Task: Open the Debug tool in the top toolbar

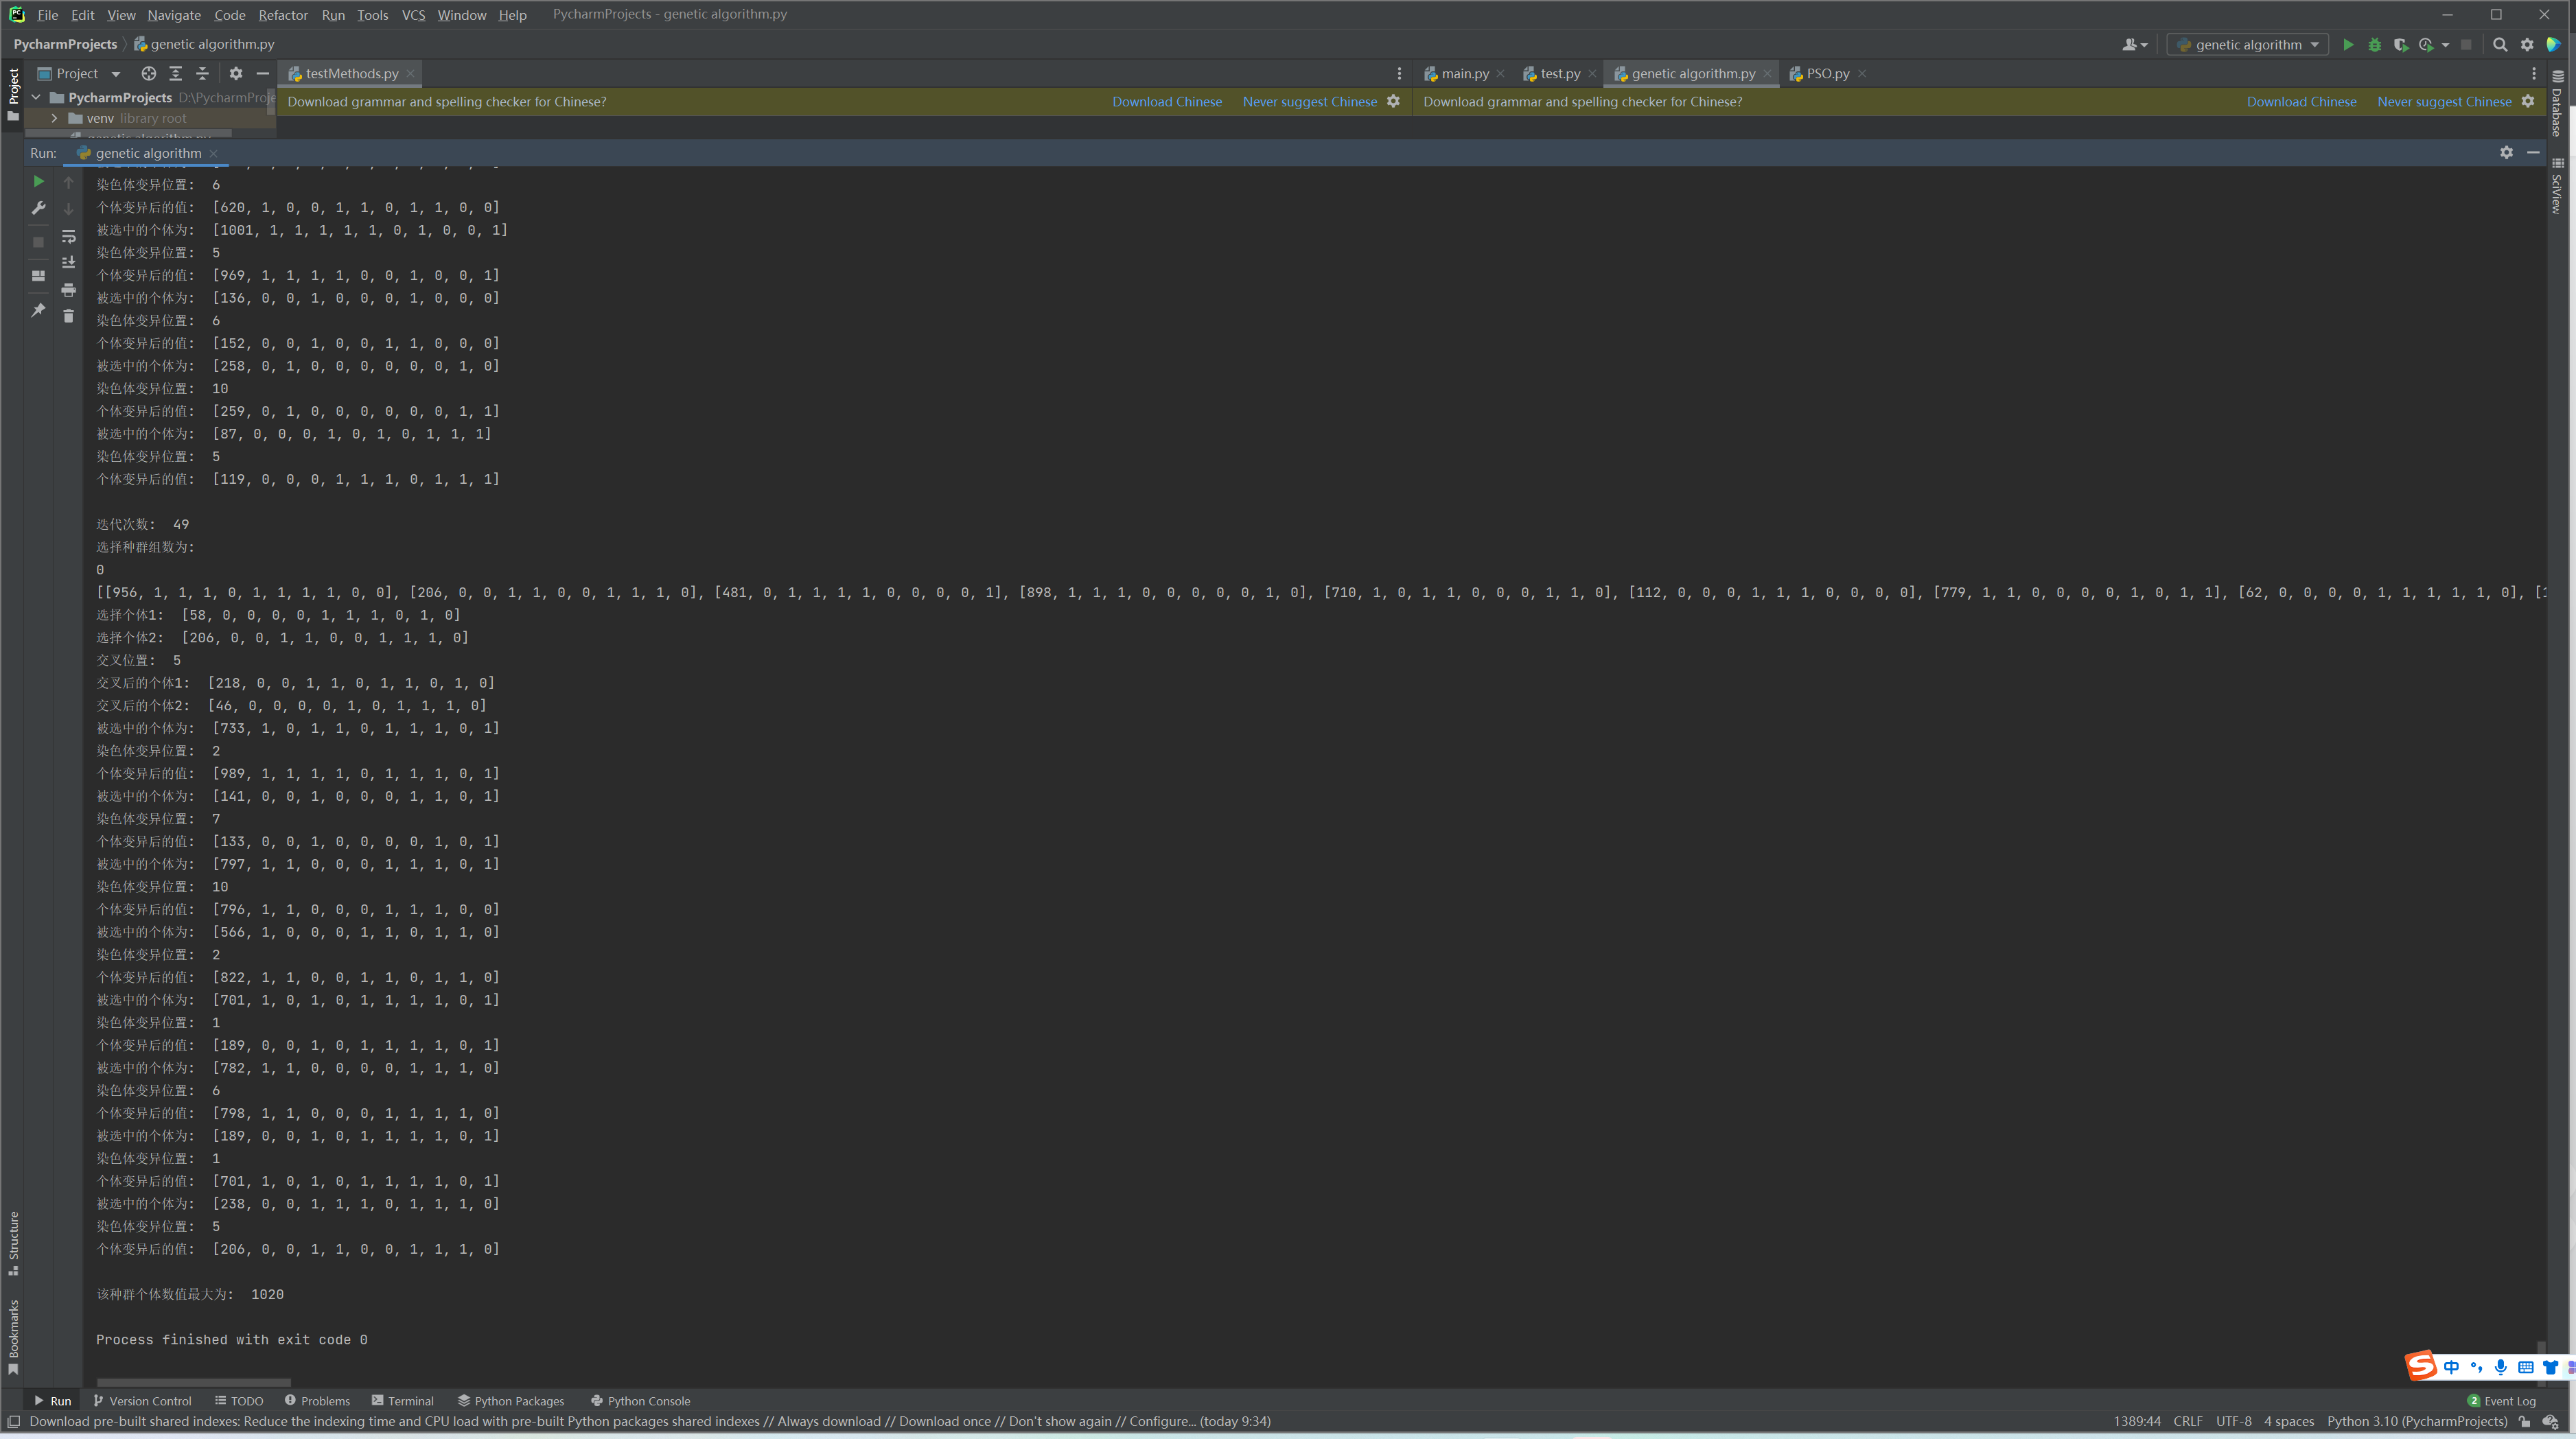Action: click(2375, 45)
